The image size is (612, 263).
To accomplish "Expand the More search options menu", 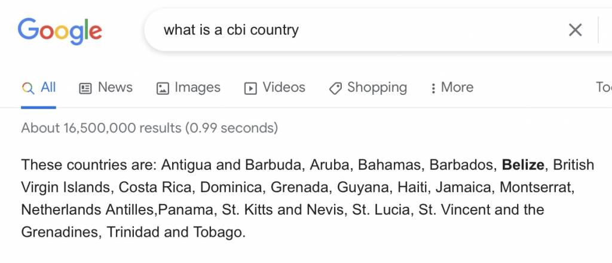I will (452, 88).
